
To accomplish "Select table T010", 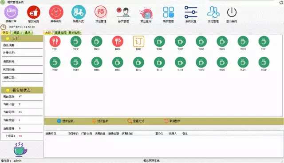I will [243, 41].
